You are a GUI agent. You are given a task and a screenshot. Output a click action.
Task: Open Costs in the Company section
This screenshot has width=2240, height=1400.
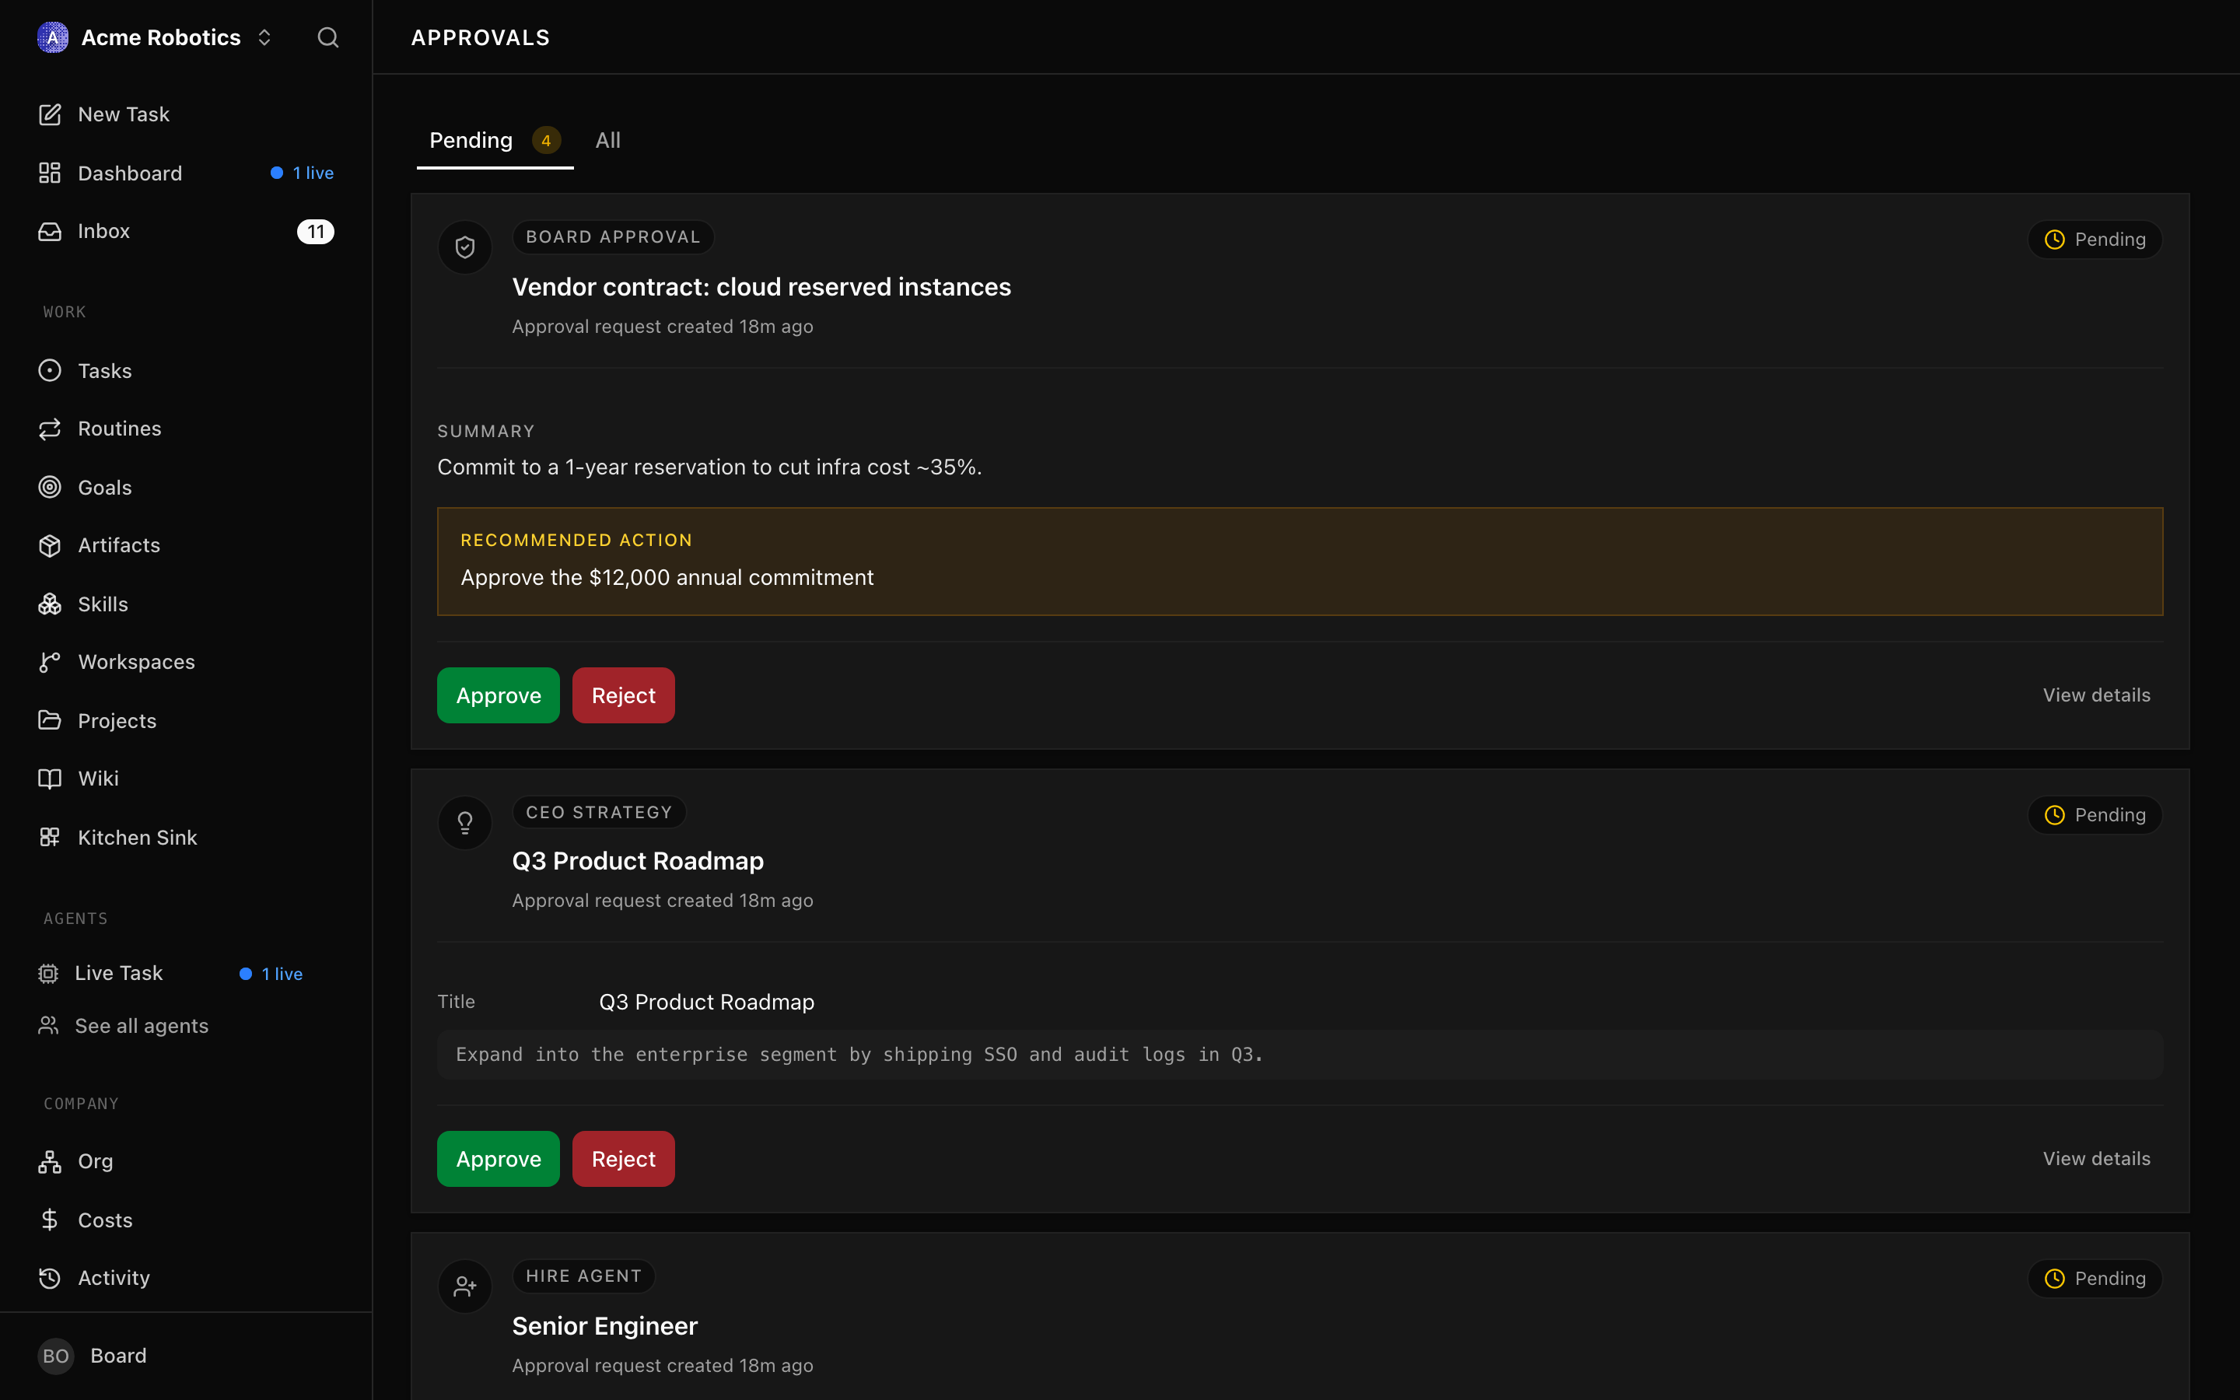tap(186, 1220)
